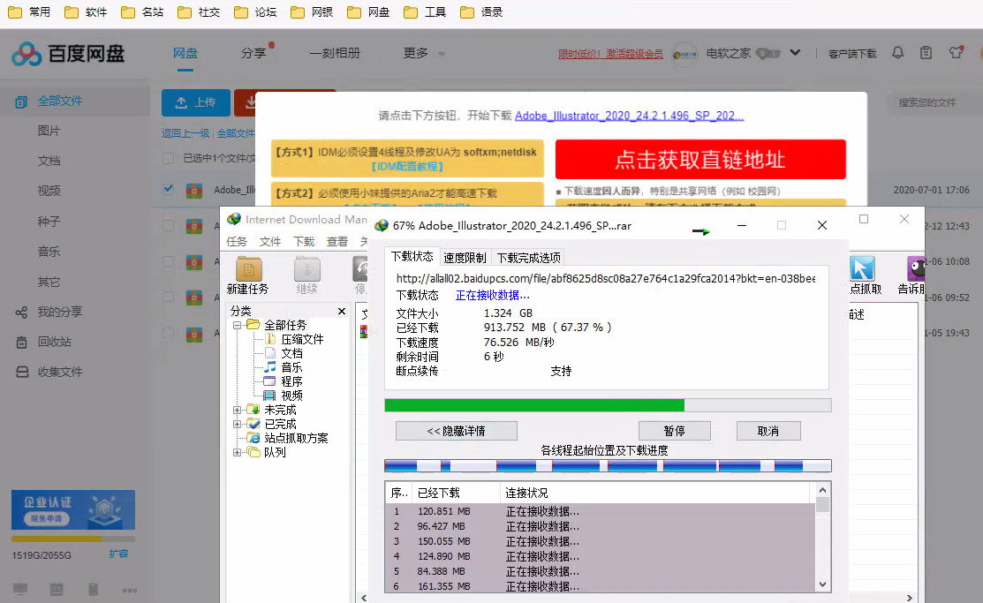The height and width of the screenshot is (603, 983).
Task: Open the 工具 bookmark folder
Action: [425, 11]
